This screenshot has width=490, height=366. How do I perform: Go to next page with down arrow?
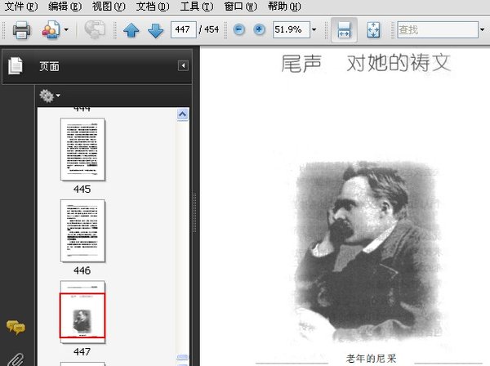pos(155,30)
